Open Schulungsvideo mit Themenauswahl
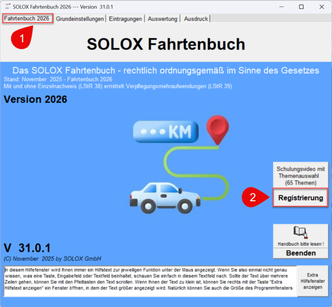This screenshot has height=307, width=332. (301, 175)
